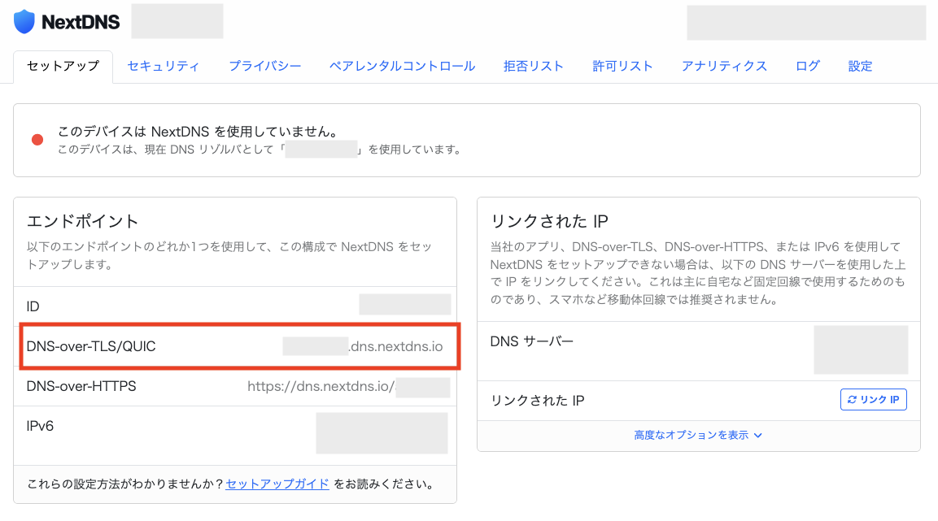Select the DNS-over-HTTPS URL value

[x=348, y=386]
